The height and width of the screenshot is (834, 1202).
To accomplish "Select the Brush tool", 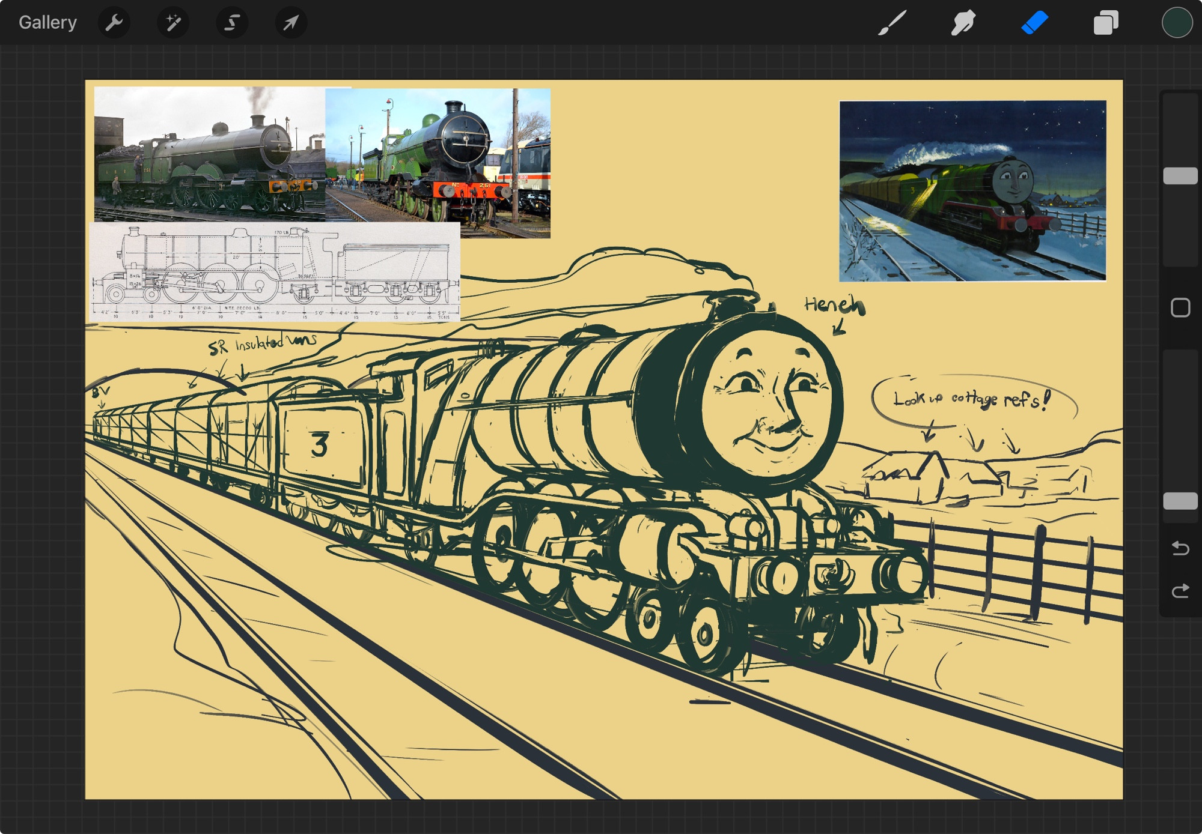I will 892,23.
